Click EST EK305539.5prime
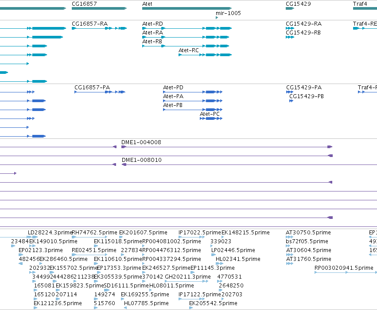377x310 pixels. (x=118, y=277)
